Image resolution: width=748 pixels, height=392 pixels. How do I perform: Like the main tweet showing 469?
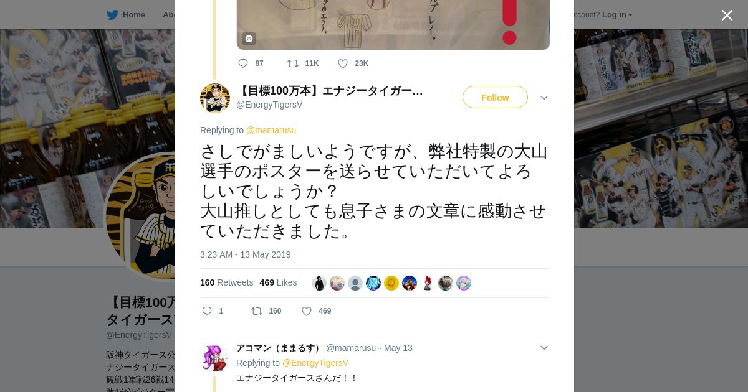(x=307, y=311)
